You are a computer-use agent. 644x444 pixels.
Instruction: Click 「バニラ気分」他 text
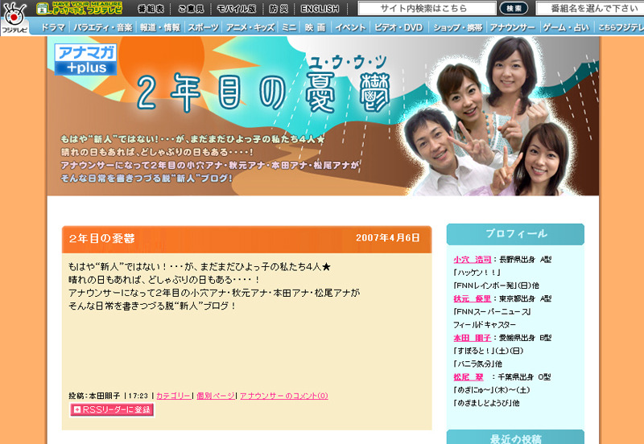[x=477, y=364]
